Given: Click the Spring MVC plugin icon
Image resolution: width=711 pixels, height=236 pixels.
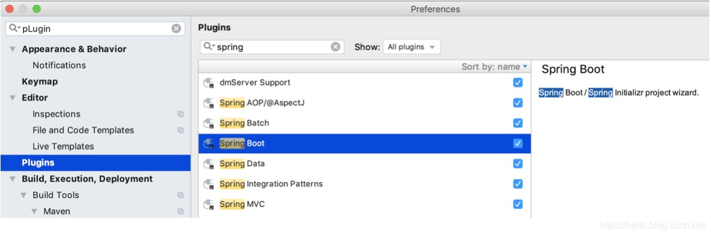Looking at the screenshot, I should coord(208,204).
